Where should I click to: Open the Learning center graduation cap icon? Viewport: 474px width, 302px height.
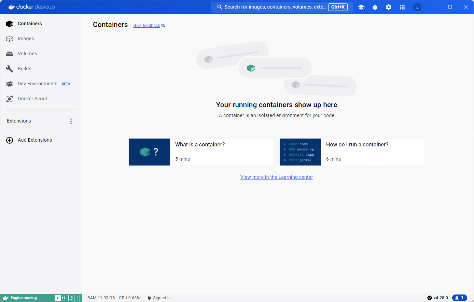361,7
